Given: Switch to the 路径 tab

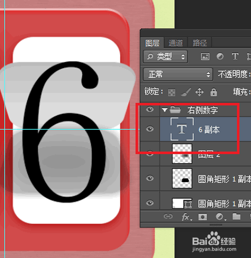Looking at the screenshot, I should click(x=199, y=43).
